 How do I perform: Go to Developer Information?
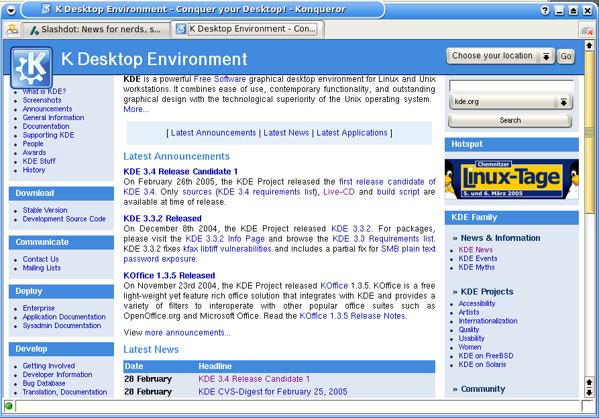click(57, 374)
